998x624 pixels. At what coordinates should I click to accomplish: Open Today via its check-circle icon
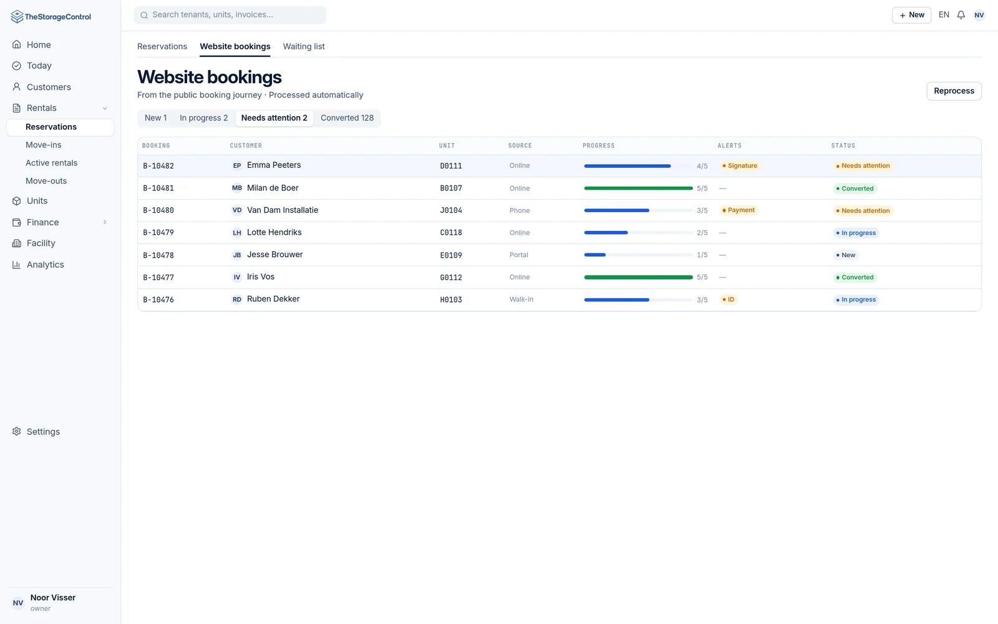(17, 66)
